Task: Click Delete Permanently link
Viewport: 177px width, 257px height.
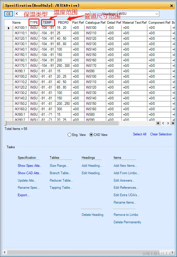Action: (127, 222)
